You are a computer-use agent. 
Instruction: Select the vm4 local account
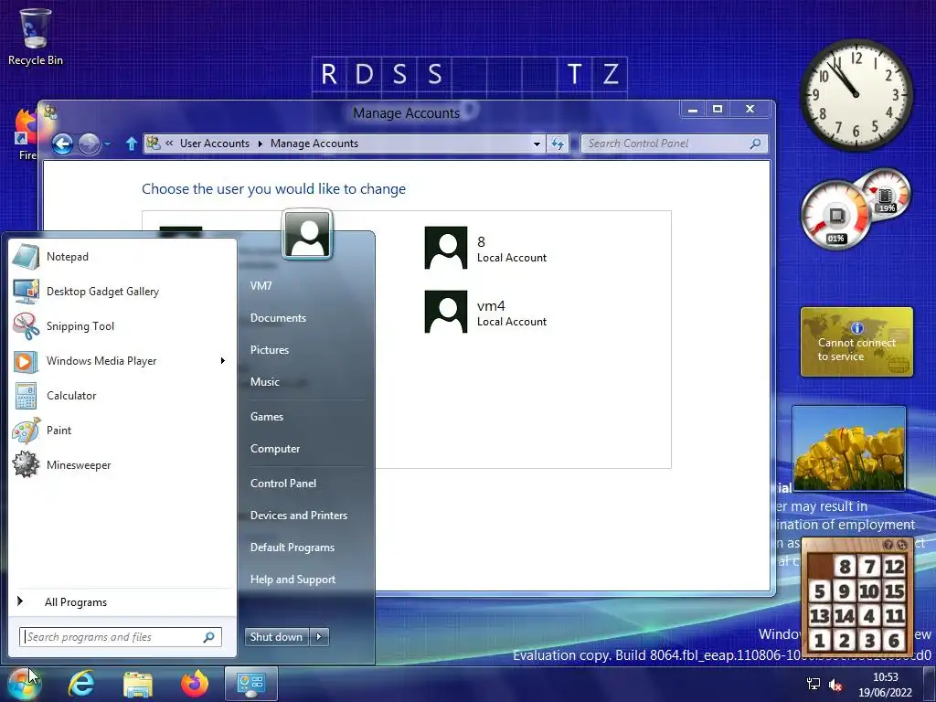pyautogui.click(x=485, y=312)
